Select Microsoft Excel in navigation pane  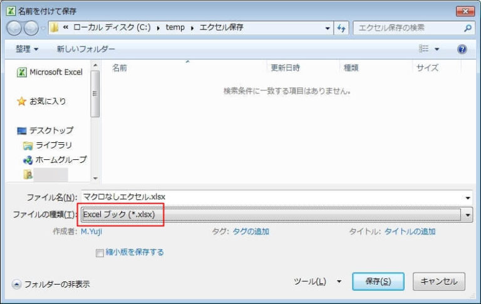tap(49, 72)
